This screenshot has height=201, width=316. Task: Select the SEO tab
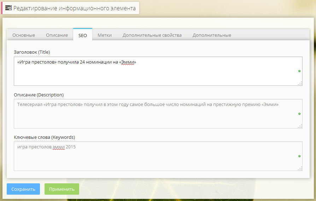coord(83,35)
